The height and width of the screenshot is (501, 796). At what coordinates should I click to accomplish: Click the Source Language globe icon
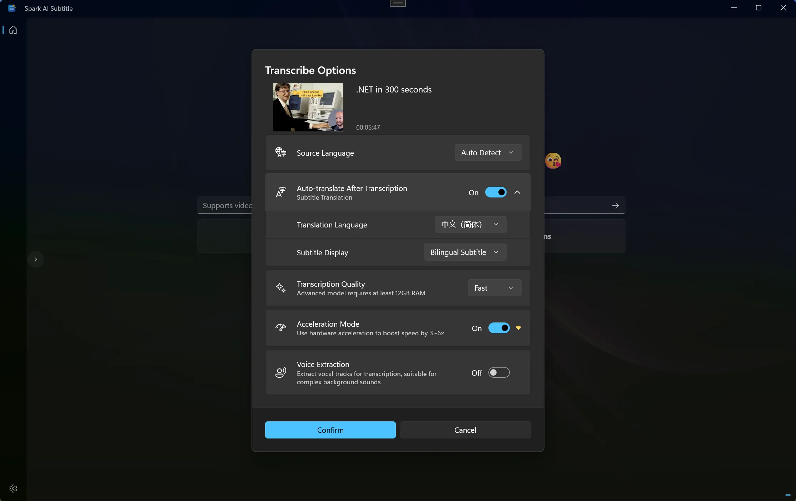(x=281, y=152)
